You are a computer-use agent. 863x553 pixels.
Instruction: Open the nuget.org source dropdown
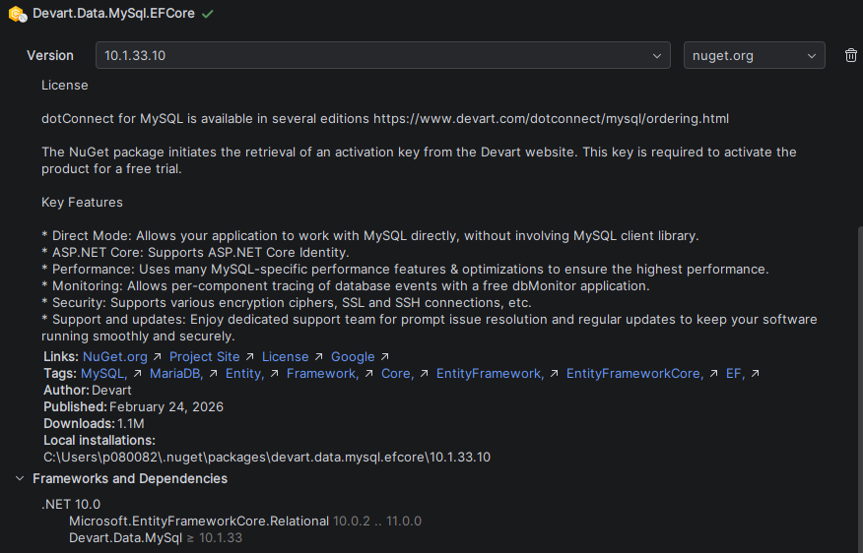[754, 55]
